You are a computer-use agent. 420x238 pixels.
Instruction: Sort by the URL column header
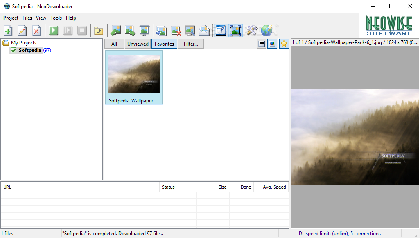click(x=80, y=187)
